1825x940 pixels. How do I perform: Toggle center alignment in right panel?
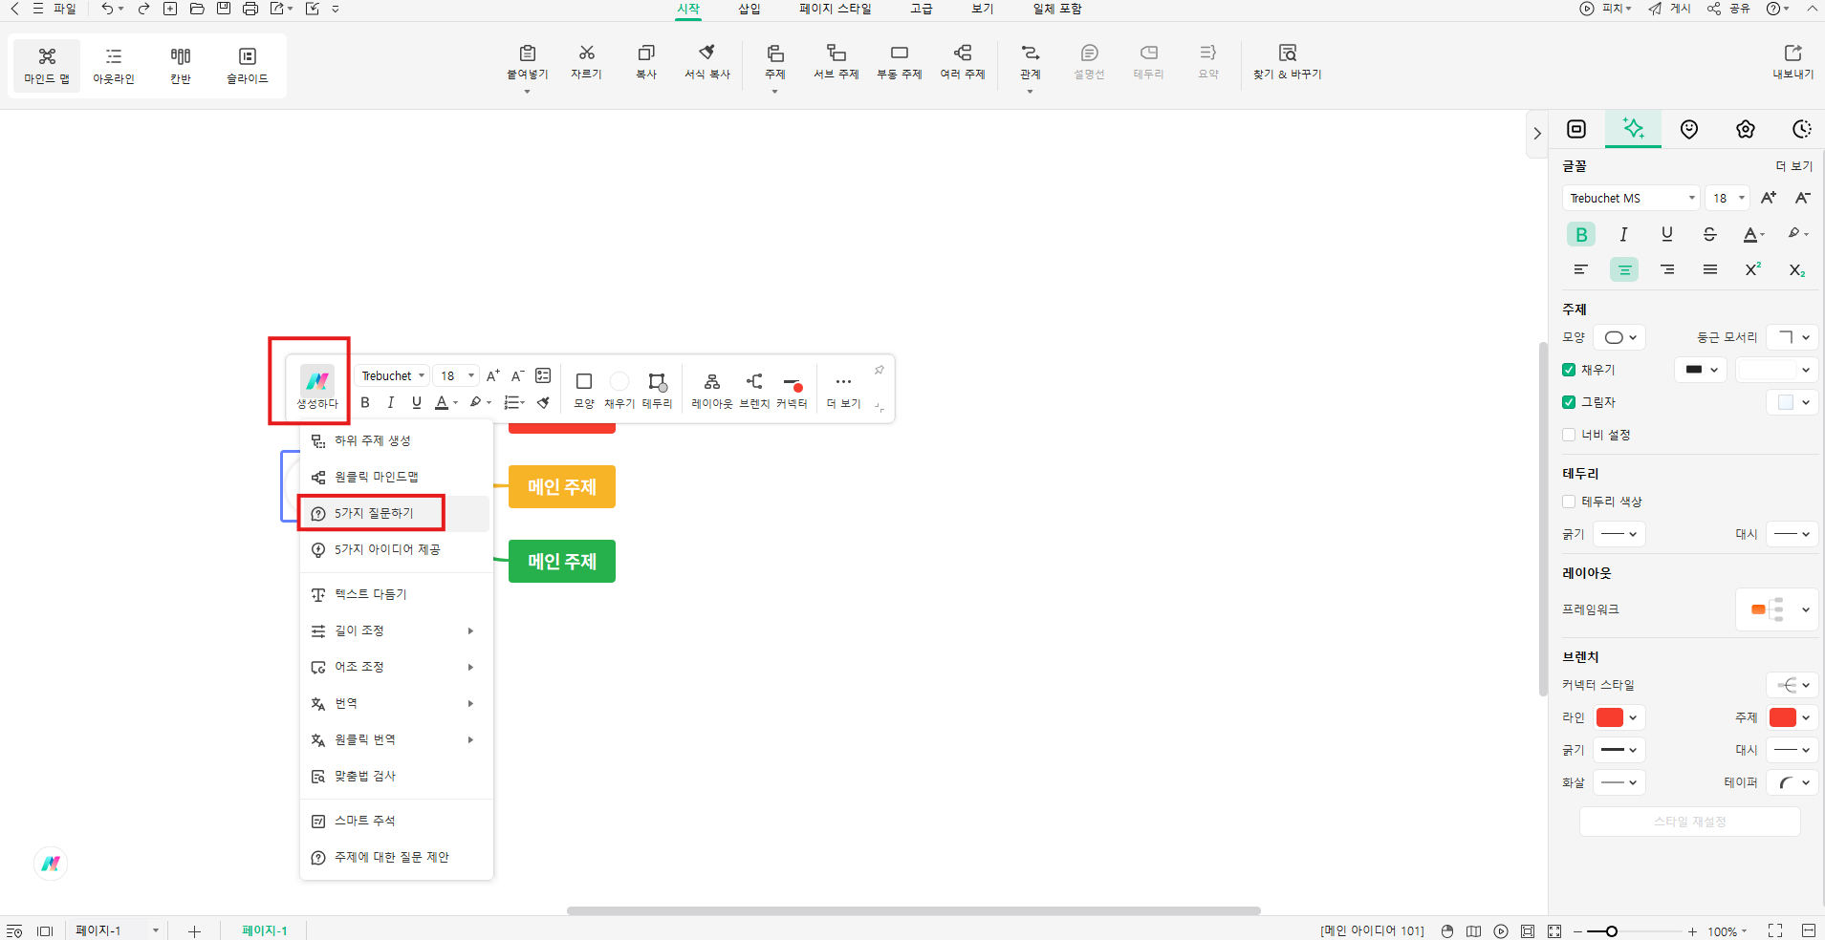(1623, 269)
